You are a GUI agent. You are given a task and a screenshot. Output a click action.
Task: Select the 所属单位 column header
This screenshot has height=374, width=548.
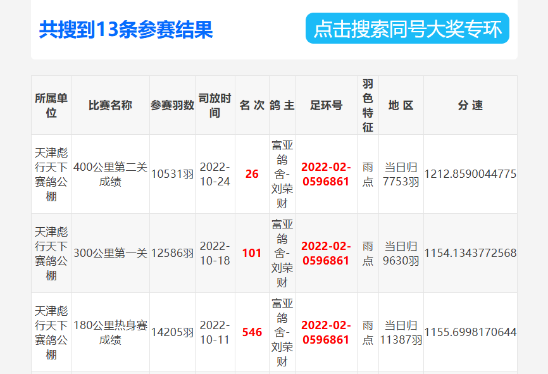[x=51, y=106]
